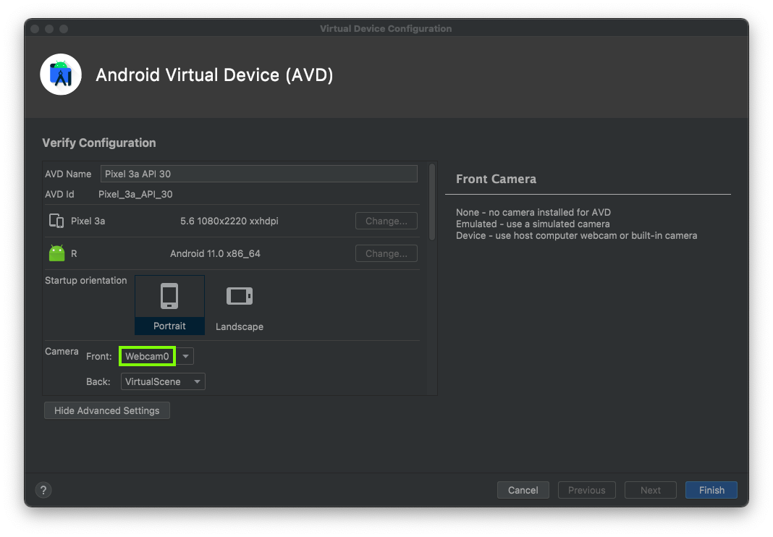The image size is (773, 537).
Task: Click the Virtual Device Configuration title bar
Action: (386, 29)
